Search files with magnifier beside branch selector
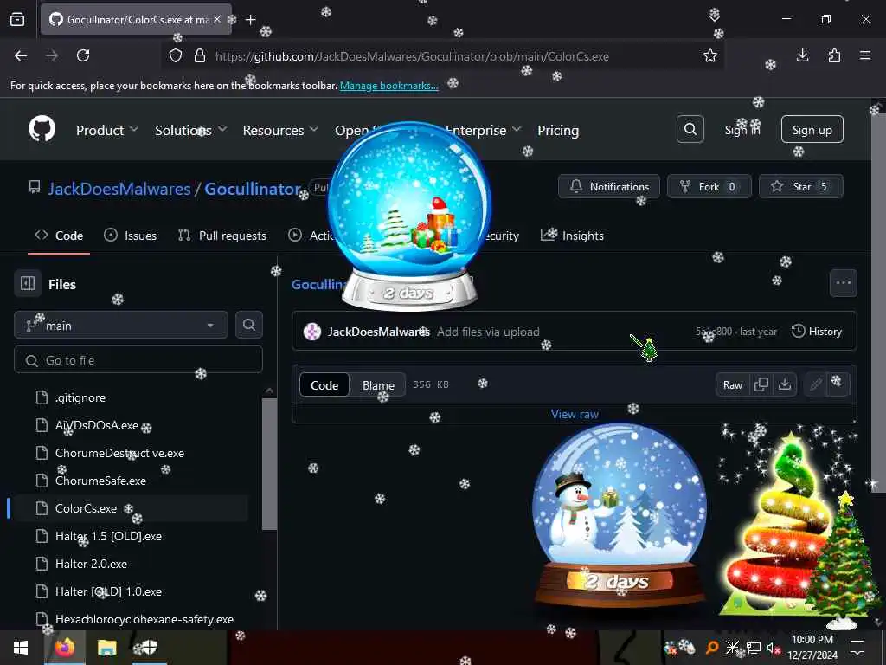The height and width of the screenshot is (665, 886). pyautogui.click(x=248, y=325)
